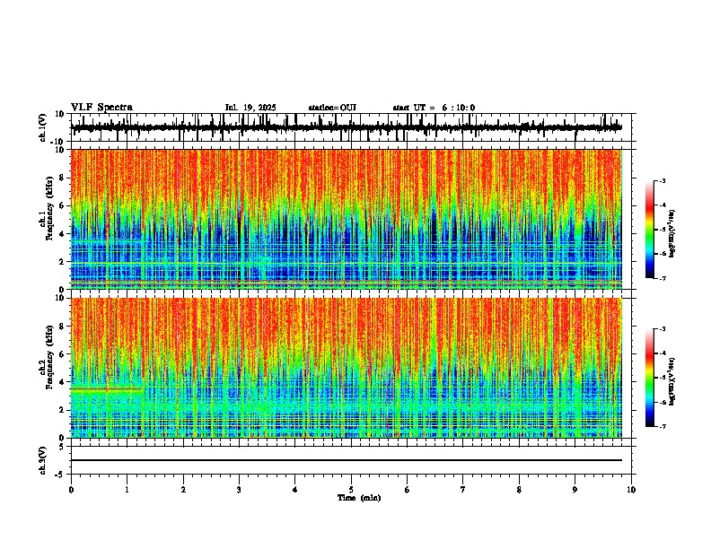Click the ch.1 color scale bar
The image size is (711, 549).
tap(650, 230)
